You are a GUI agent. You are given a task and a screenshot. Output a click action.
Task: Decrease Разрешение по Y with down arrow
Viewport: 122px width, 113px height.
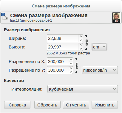coord(71,72)
